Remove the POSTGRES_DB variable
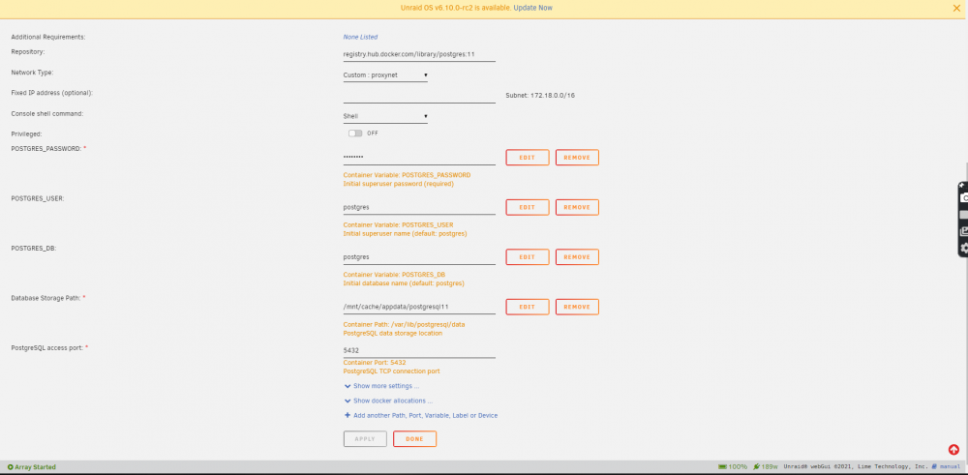Screen dimensions: 968x475 [x=577, y=256]
